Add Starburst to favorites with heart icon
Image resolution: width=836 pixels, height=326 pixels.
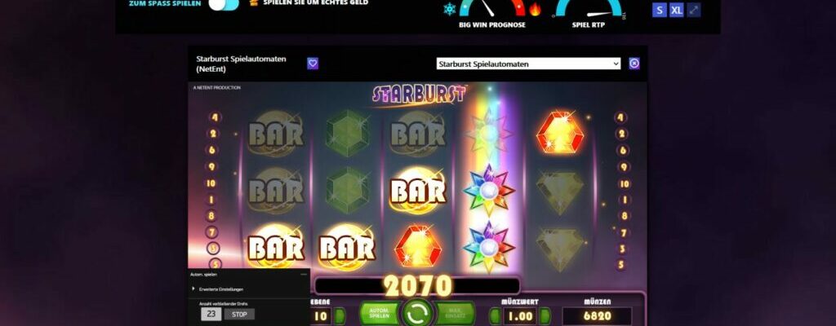313,64
